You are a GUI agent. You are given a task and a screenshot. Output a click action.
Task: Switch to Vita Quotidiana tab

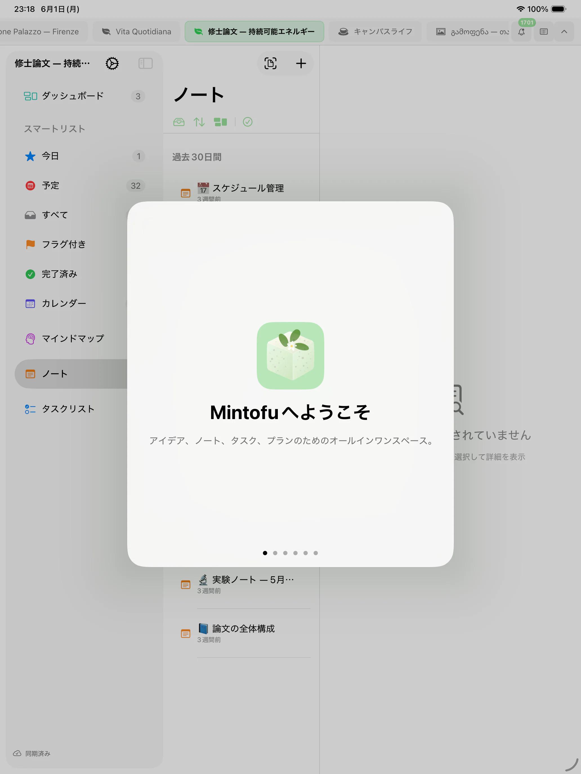pyautogui.click(x=136, y=31)
